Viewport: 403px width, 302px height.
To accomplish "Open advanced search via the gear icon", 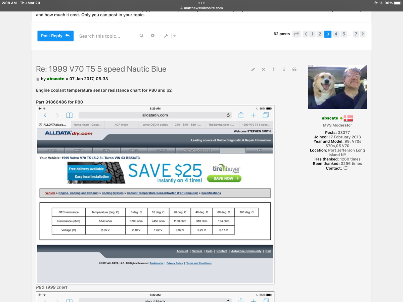I will click(x=153, y=36).
